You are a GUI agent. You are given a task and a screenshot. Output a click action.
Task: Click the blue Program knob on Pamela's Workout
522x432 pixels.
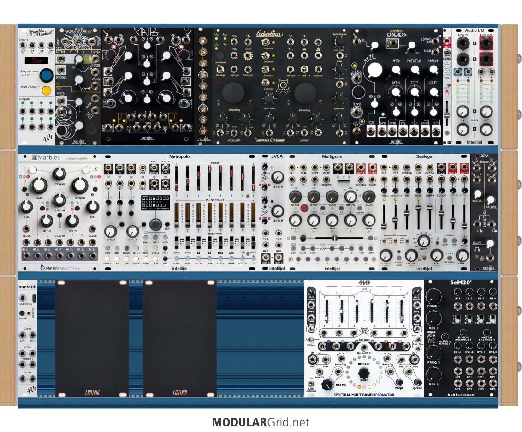[46, 75]
